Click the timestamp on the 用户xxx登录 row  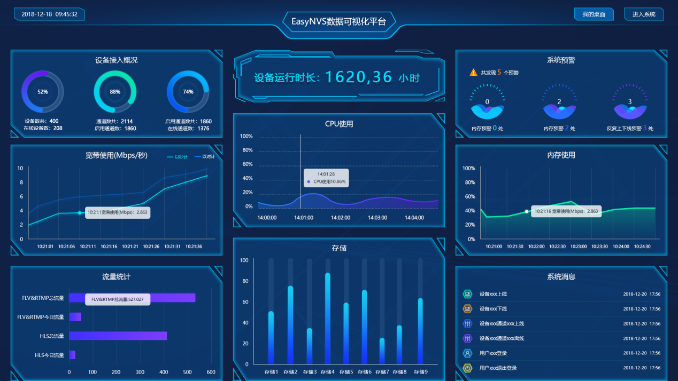tap(642, 353)
